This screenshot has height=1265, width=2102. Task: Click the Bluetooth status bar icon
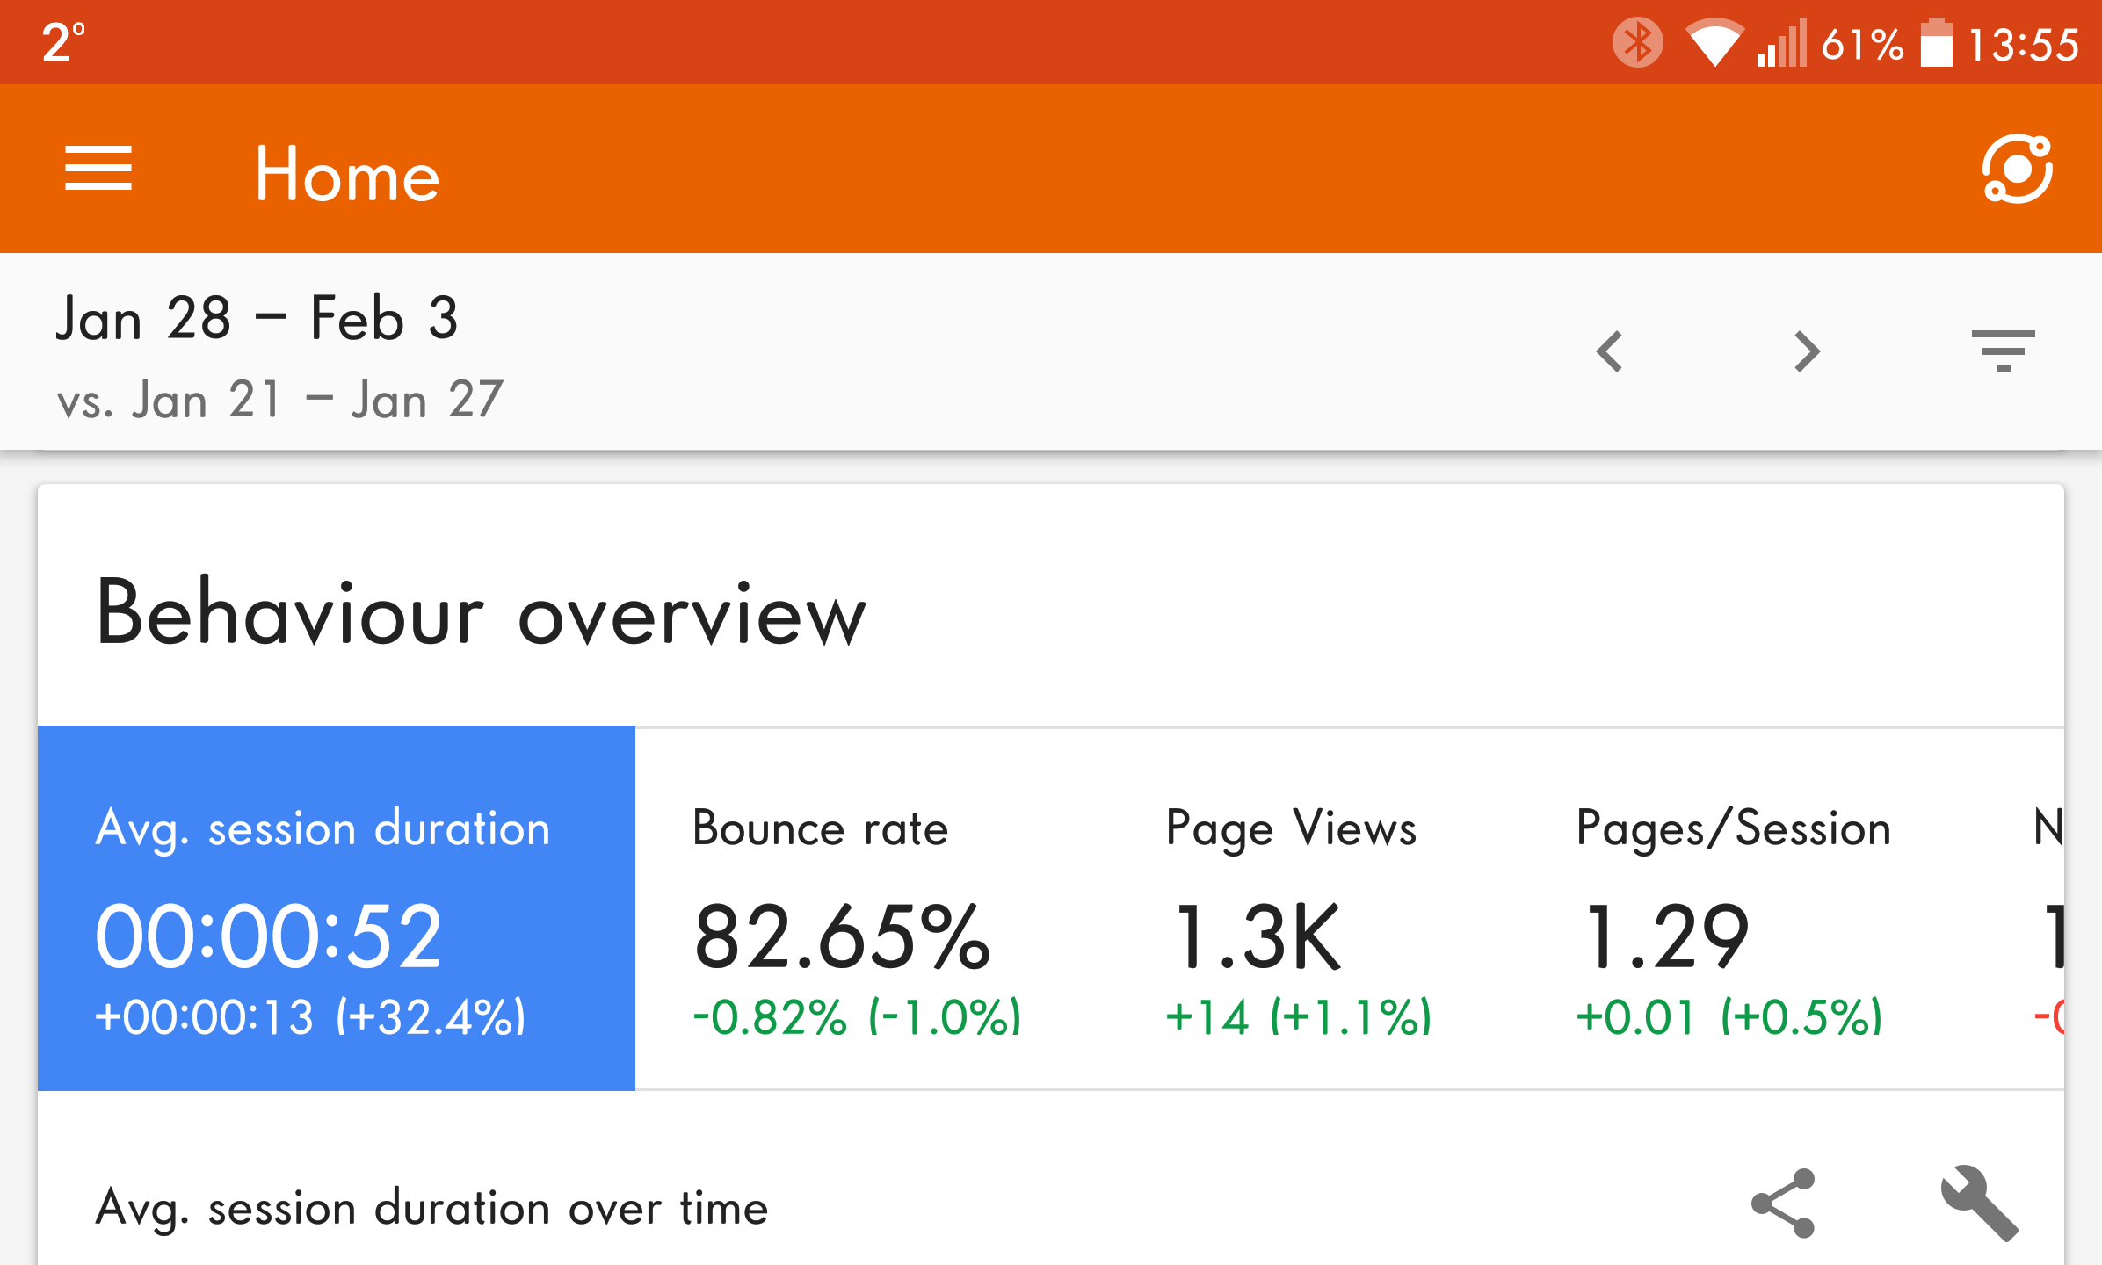click(x=1638, y=42)
